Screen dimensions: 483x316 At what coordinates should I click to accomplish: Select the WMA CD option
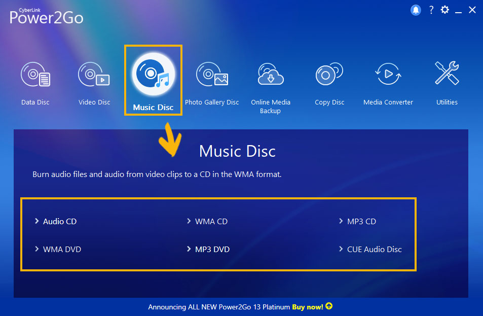[211, 221]
